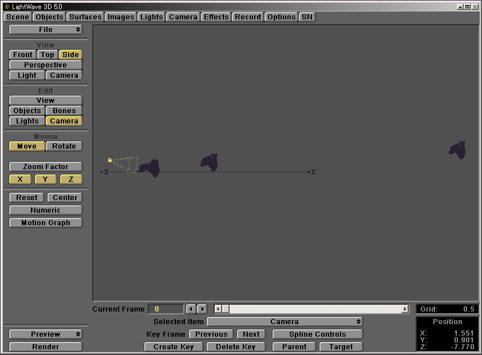The height and width of the screenshot is (355, 482).
Task: Open the Scene menu tab
Action: point(17,17)
